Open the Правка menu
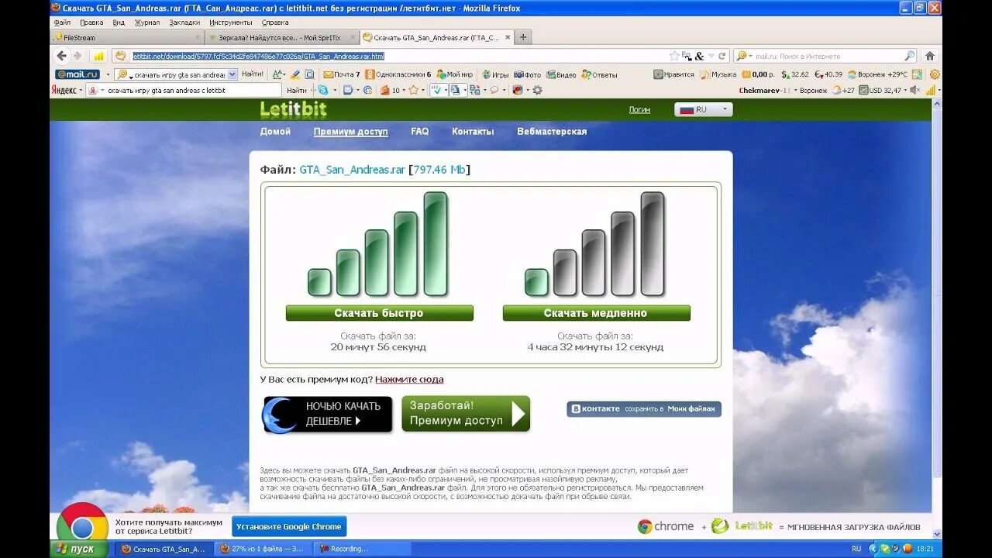 click(x=91, y=22)
